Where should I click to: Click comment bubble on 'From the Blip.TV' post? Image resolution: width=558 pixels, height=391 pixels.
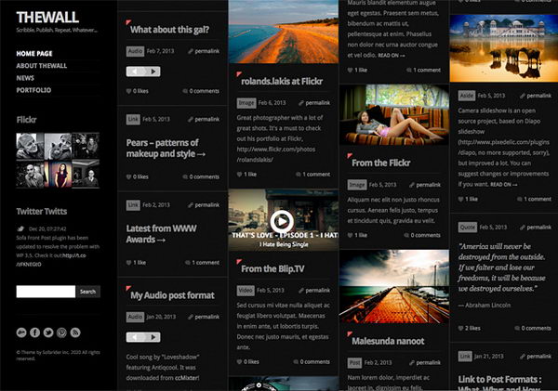pos(296,361)
